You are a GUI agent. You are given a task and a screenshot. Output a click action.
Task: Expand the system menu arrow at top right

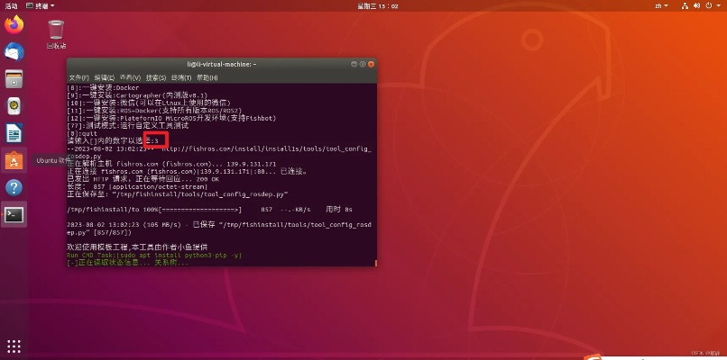(x=718, y=4)
